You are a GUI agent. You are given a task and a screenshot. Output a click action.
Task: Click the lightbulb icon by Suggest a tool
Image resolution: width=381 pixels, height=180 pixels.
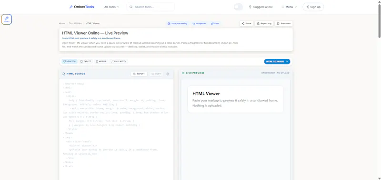[250, 7]
